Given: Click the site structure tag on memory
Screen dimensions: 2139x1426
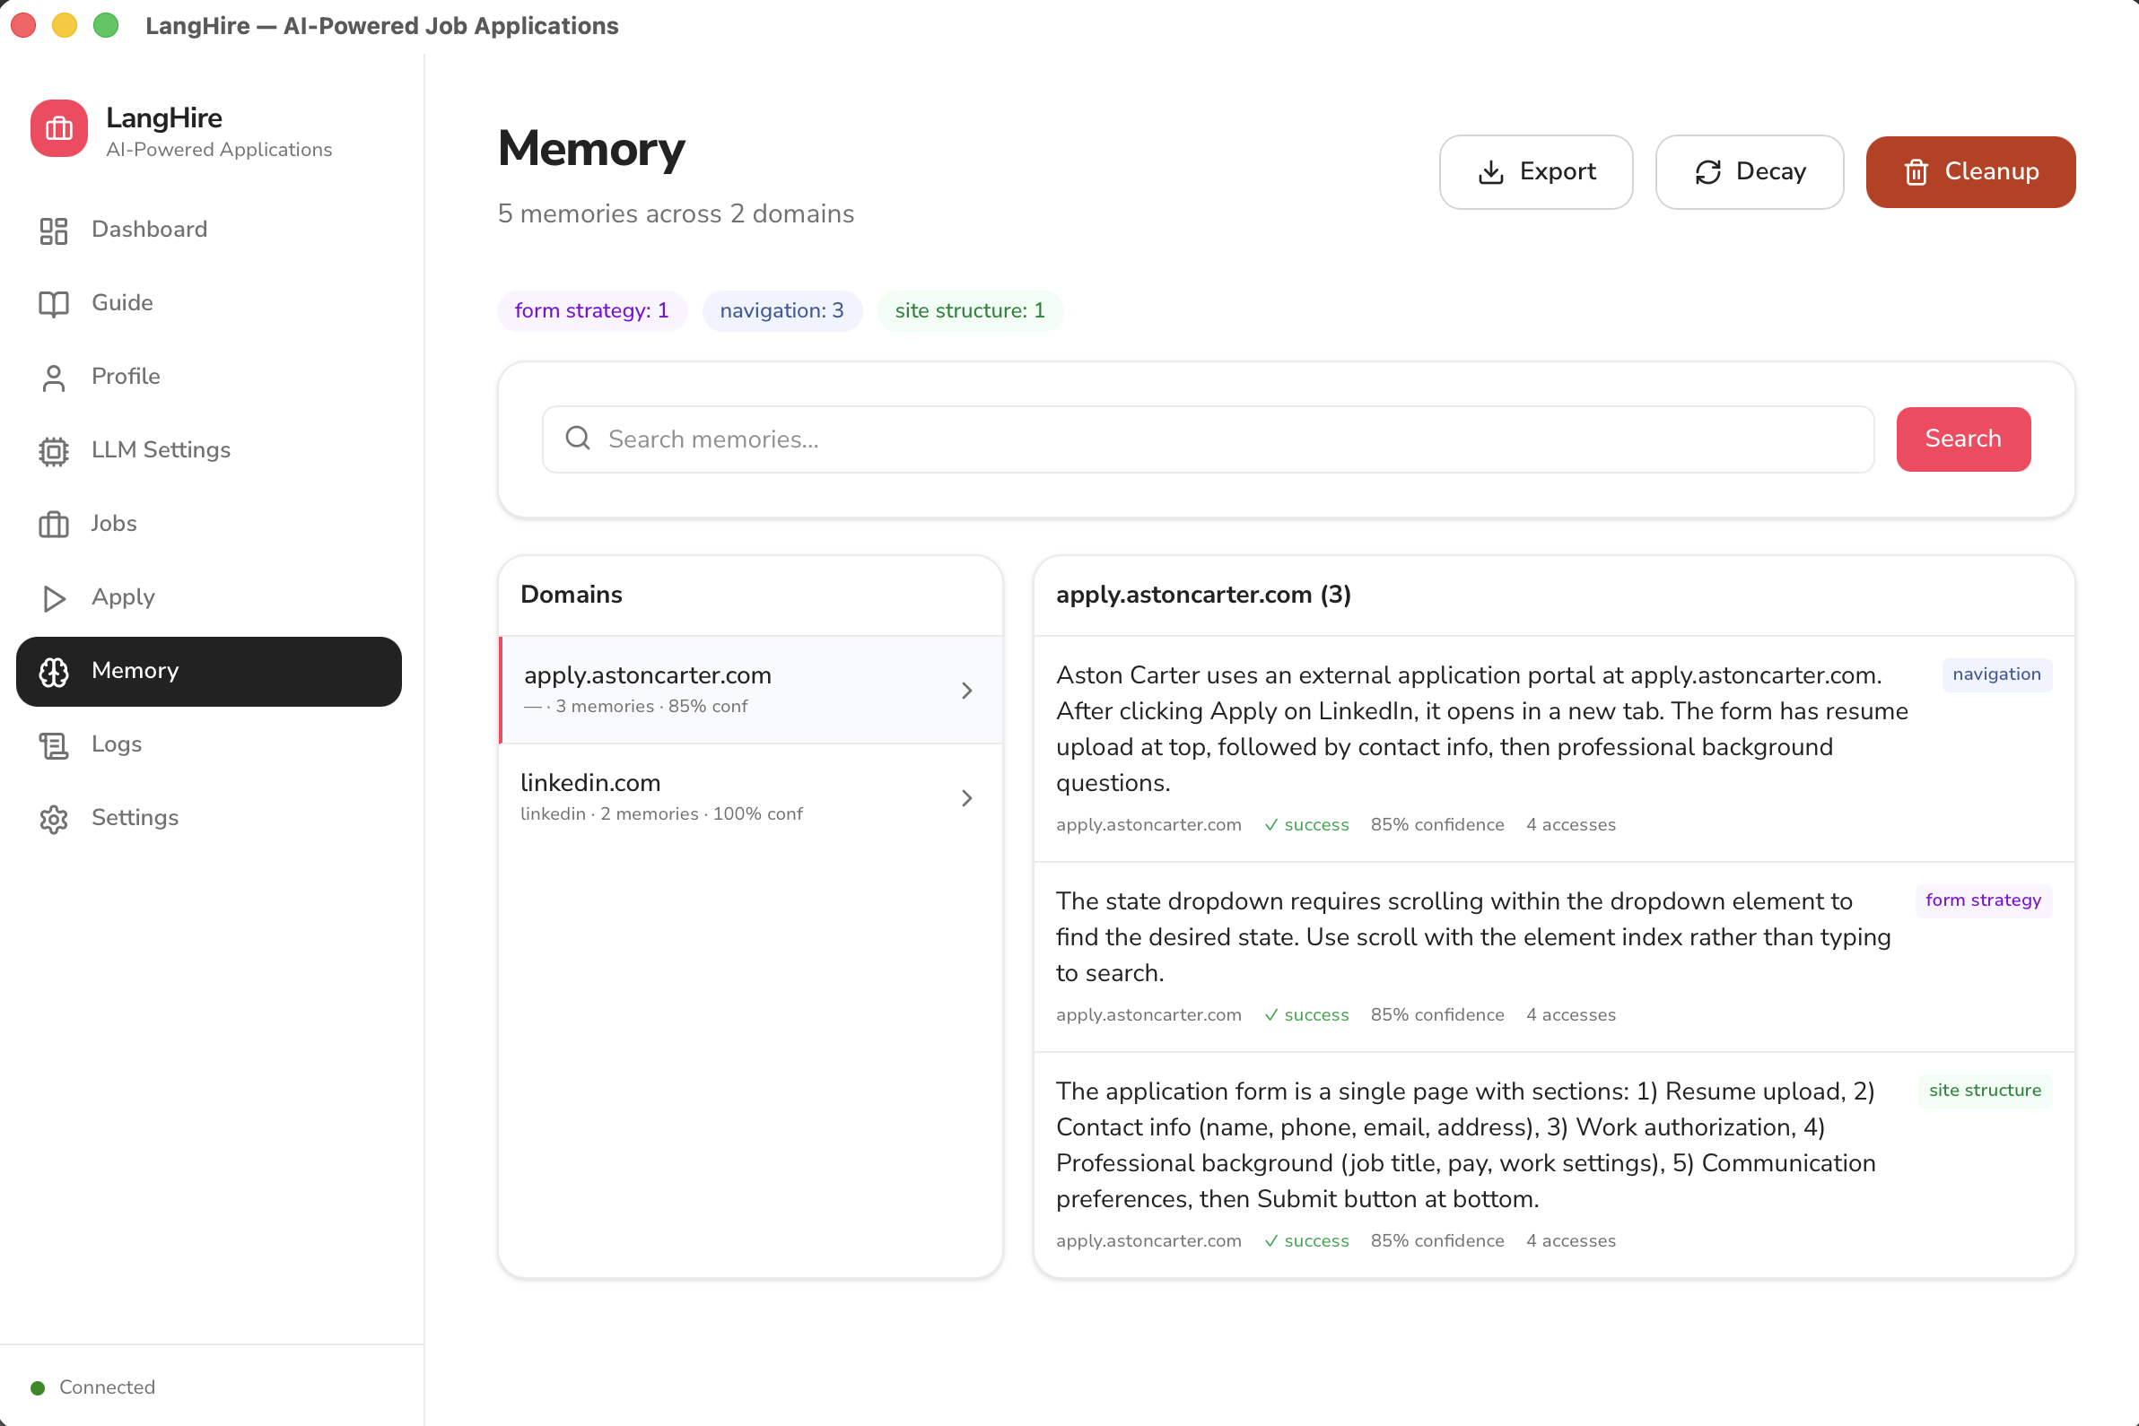Looking at the screenshot, I should (1985, 1091).
